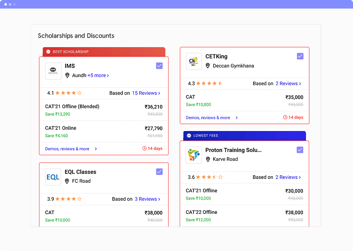Image resolution: width=353 pixels, height=251 pixels.
Task: Click the struck-through ₹45,000 price
Action: point(296,105)
